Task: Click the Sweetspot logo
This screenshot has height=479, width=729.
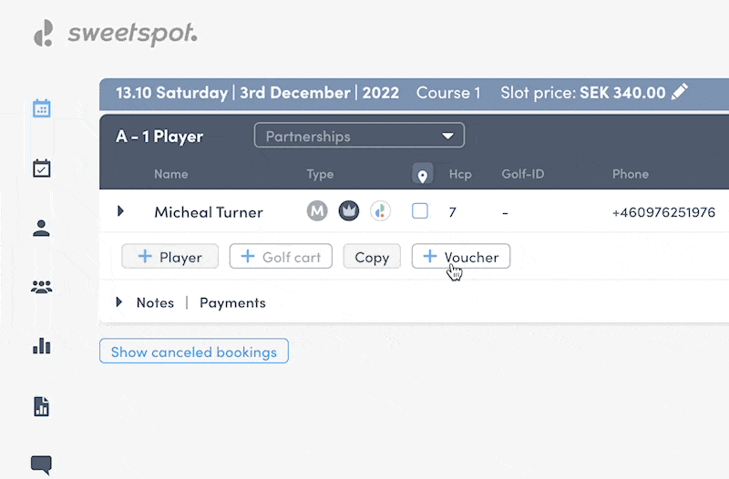Action: coord(116,34)
